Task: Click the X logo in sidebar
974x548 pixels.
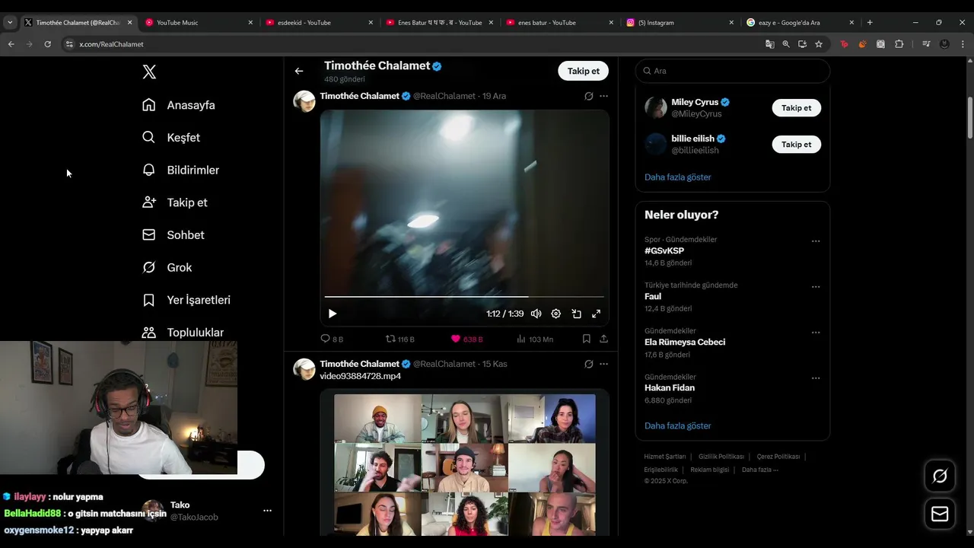Action: pos(149,72)
